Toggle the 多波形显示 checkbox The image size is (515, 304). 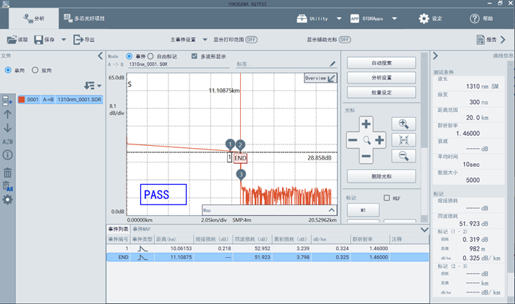(x=194, y=56)
